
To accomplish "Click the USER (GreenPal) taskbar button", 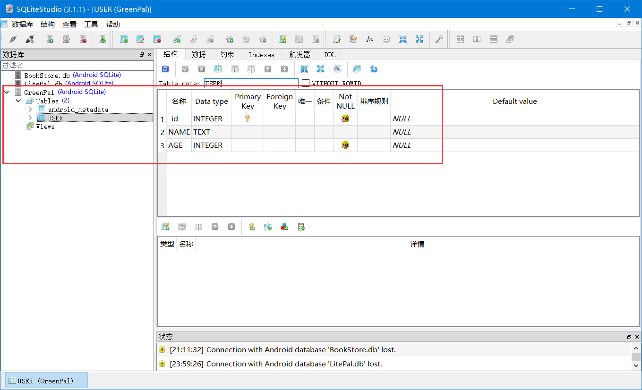I will (x=46, y=381).
